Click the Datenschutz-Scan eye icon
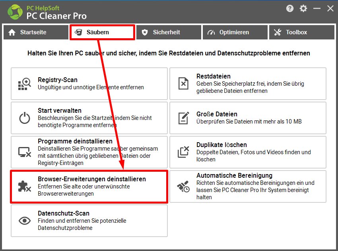This screenshot has width=338, height=251. [x=25, y=221]
